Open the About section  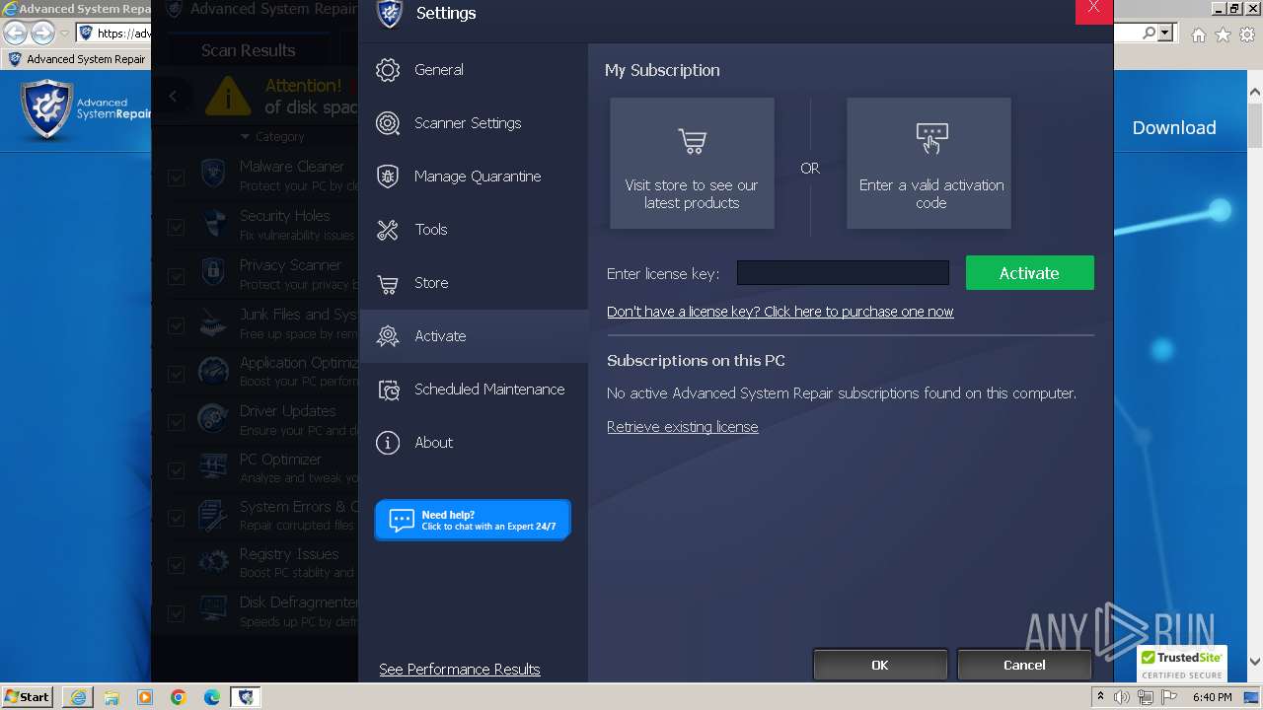[x=474, y=443]
